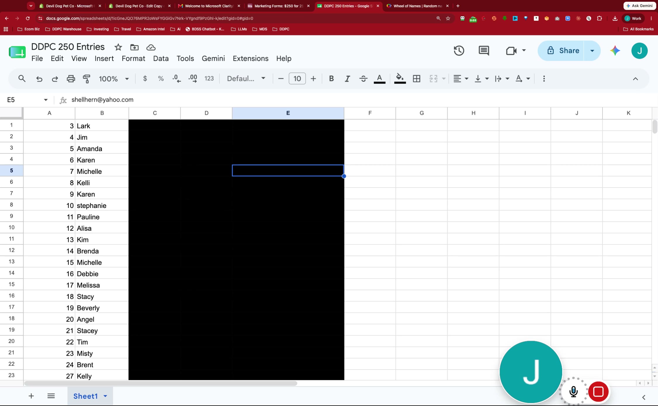Format as currency with dollar icon
Viewport: 658px width, 406px height.
tap(145, 79)
